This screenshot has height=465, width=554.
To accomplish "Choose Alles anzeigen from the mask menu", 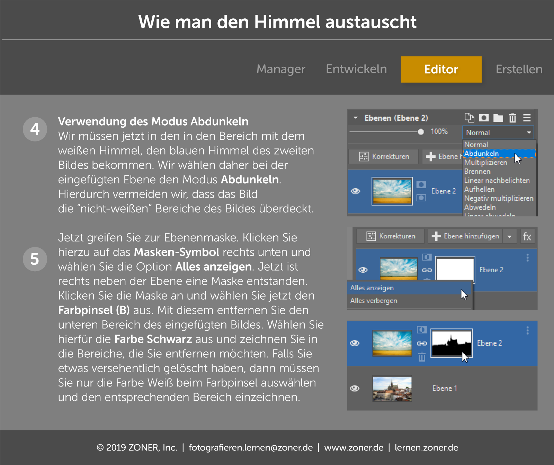I will pos(372,288).
